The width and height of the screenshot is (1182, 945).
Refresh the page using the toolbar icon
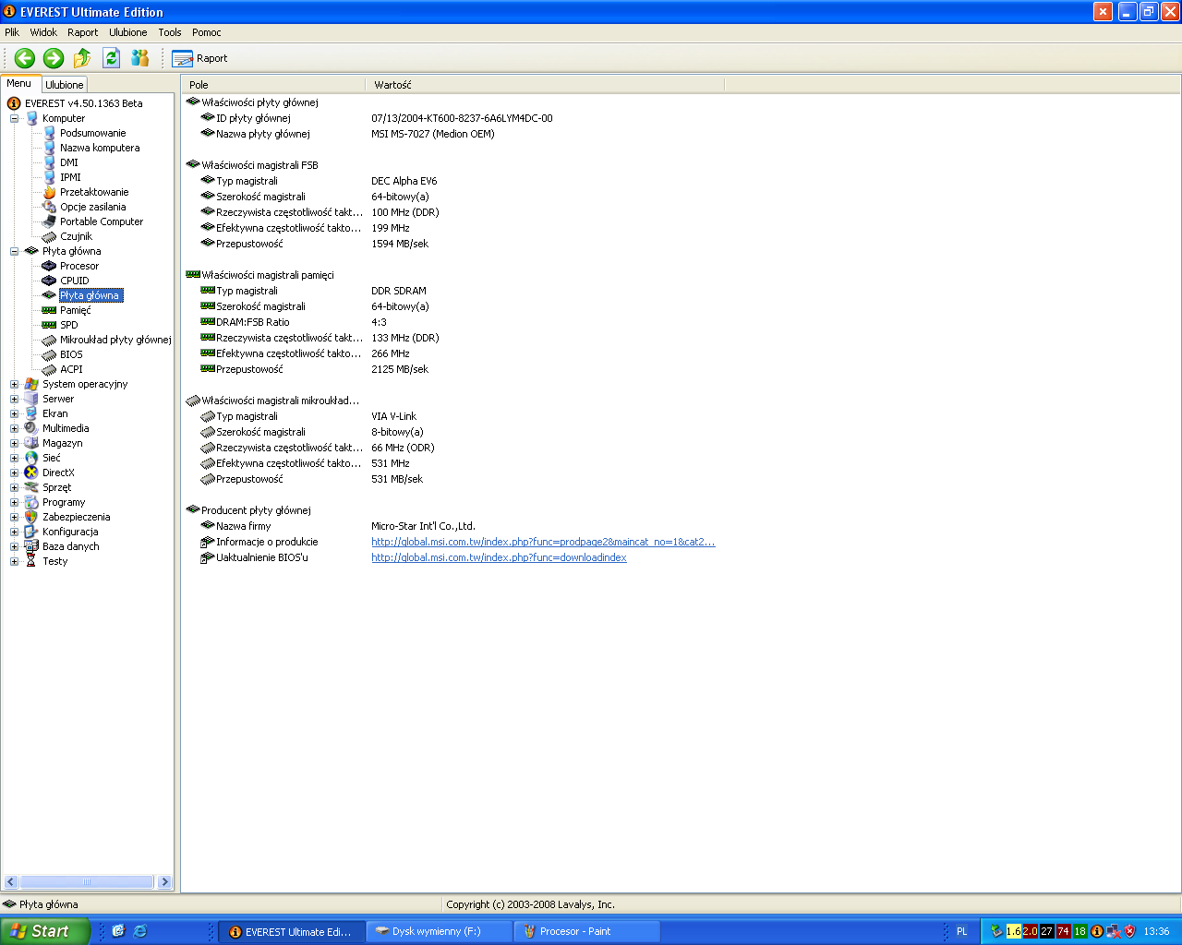[112, 58]
